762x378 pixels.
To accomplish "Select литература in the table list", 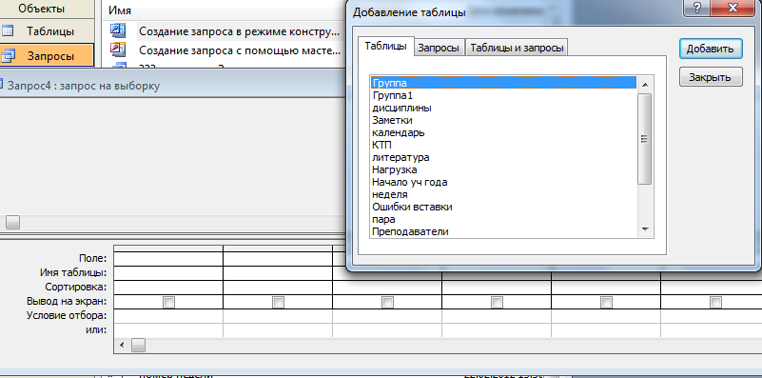I will click(x=503, y=158).
